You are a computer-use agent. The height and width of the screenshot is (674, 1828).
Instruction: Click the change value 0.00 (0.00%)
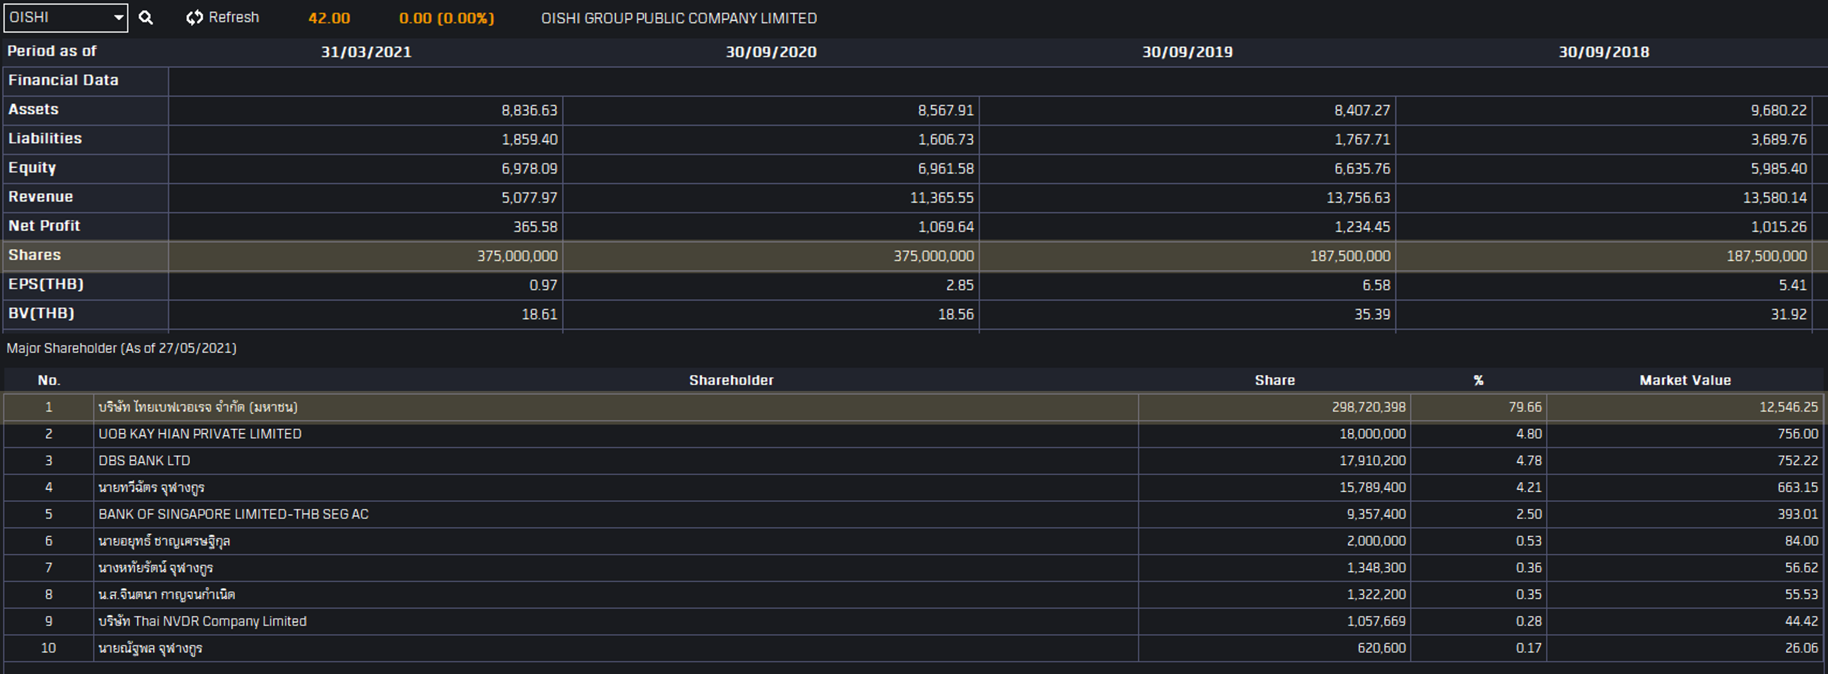(x=446, y=18)
